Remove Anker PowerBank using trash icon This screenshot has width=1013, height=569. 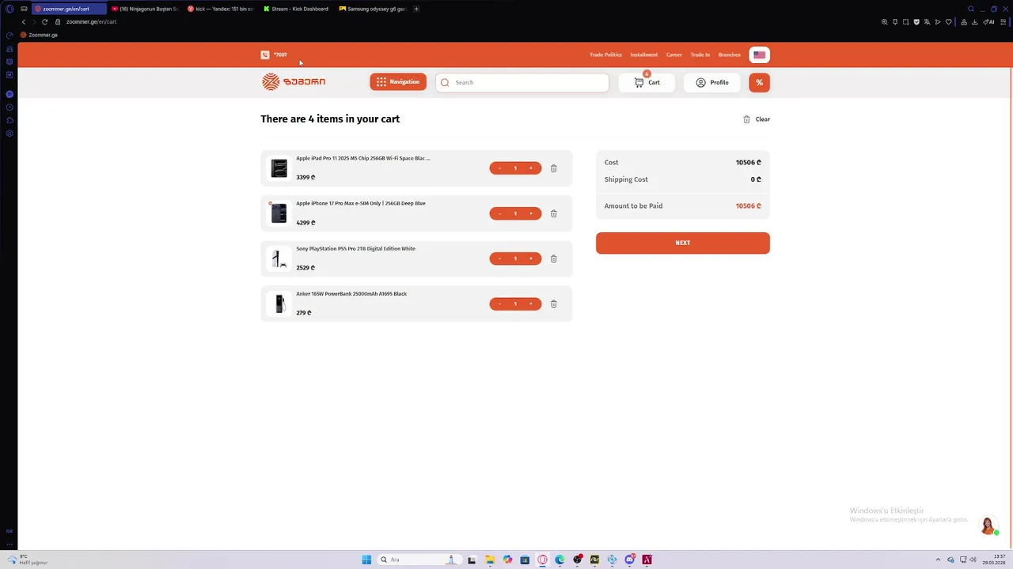553,303
